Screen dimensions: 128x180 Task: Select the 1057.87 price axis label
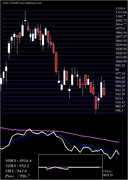[121, 37]
